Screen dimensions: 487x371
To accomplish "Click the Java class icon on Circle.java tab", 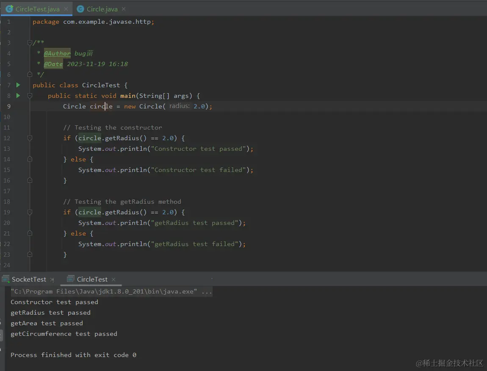I will click(80, 9).
